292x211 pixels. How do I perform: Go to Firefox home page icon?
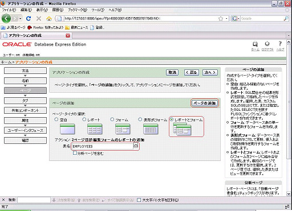coord(49,19)
